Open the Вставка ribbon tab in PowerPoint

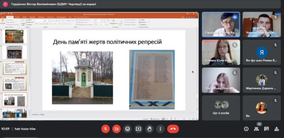point(17,17)
